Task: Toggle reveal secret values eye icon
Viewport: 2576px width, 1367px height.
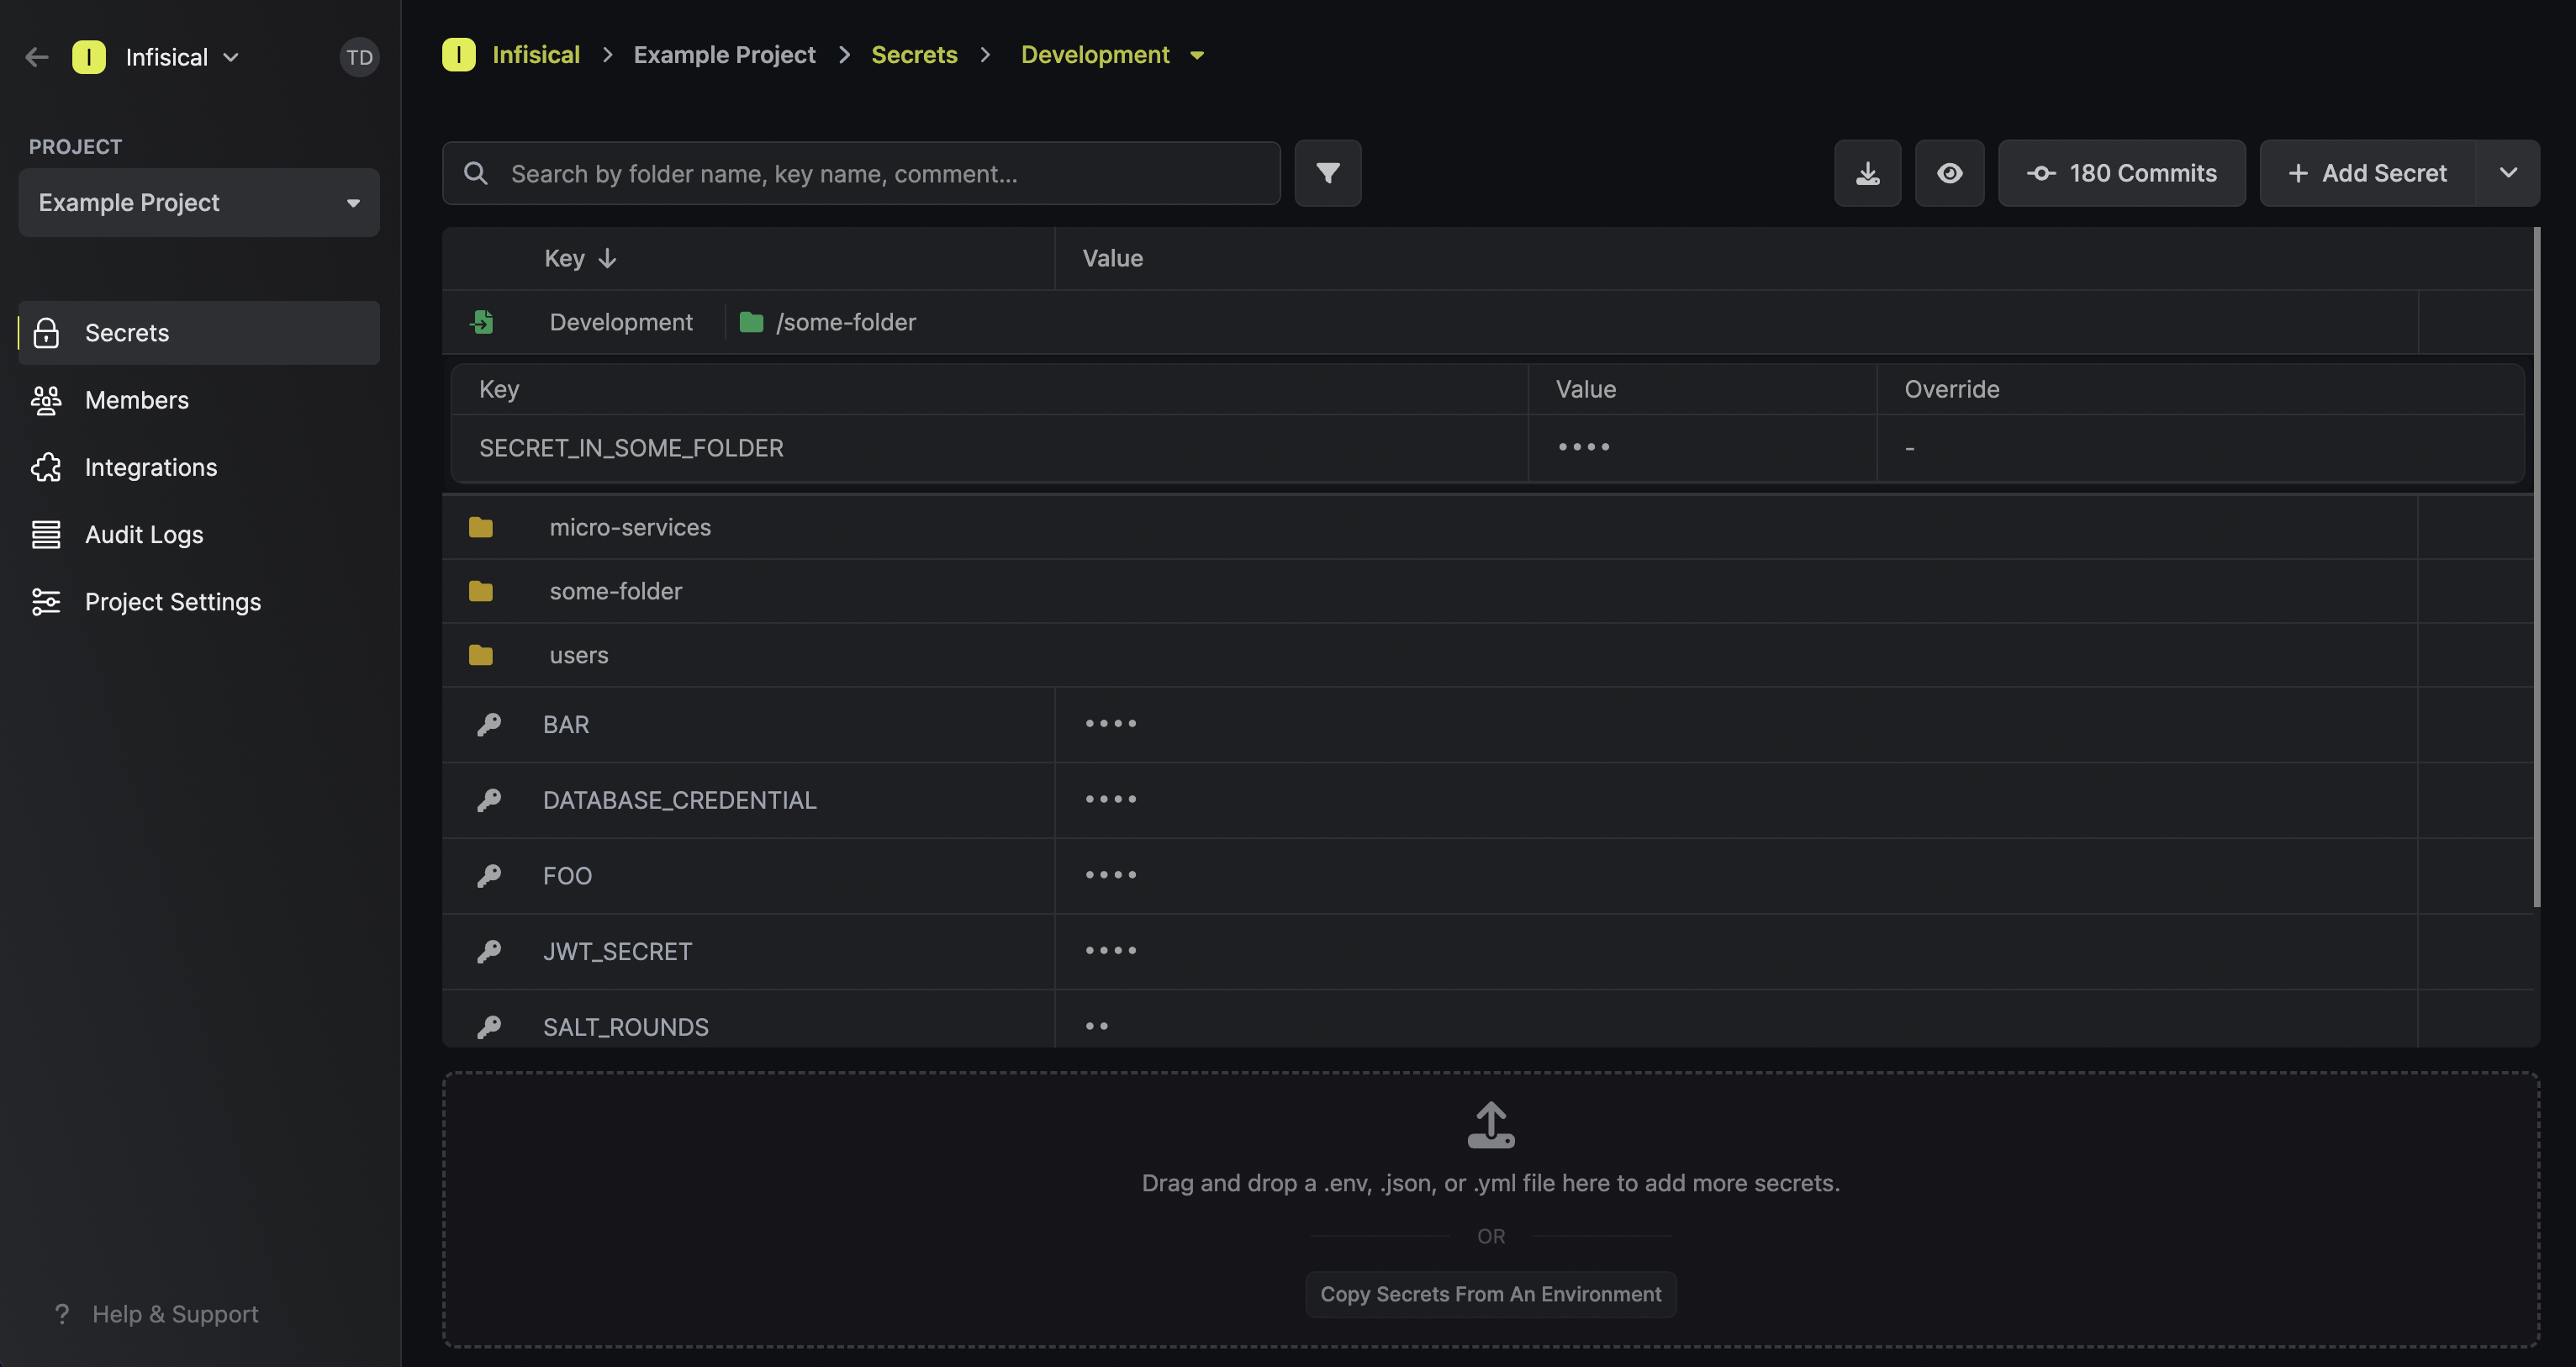Action: coord(1949,173)
